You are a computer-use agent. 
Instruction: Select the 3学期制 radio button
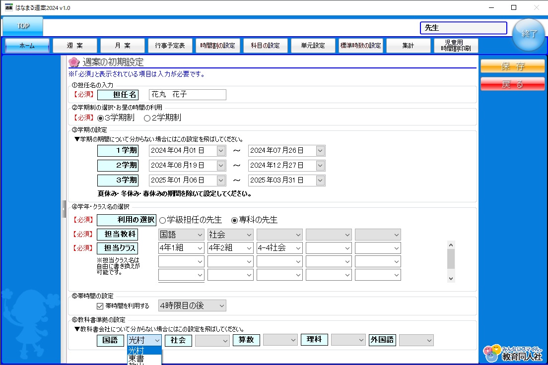pos(100,118)
